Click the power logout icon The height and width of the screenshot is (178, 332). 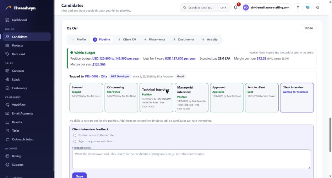click(318, 8)
